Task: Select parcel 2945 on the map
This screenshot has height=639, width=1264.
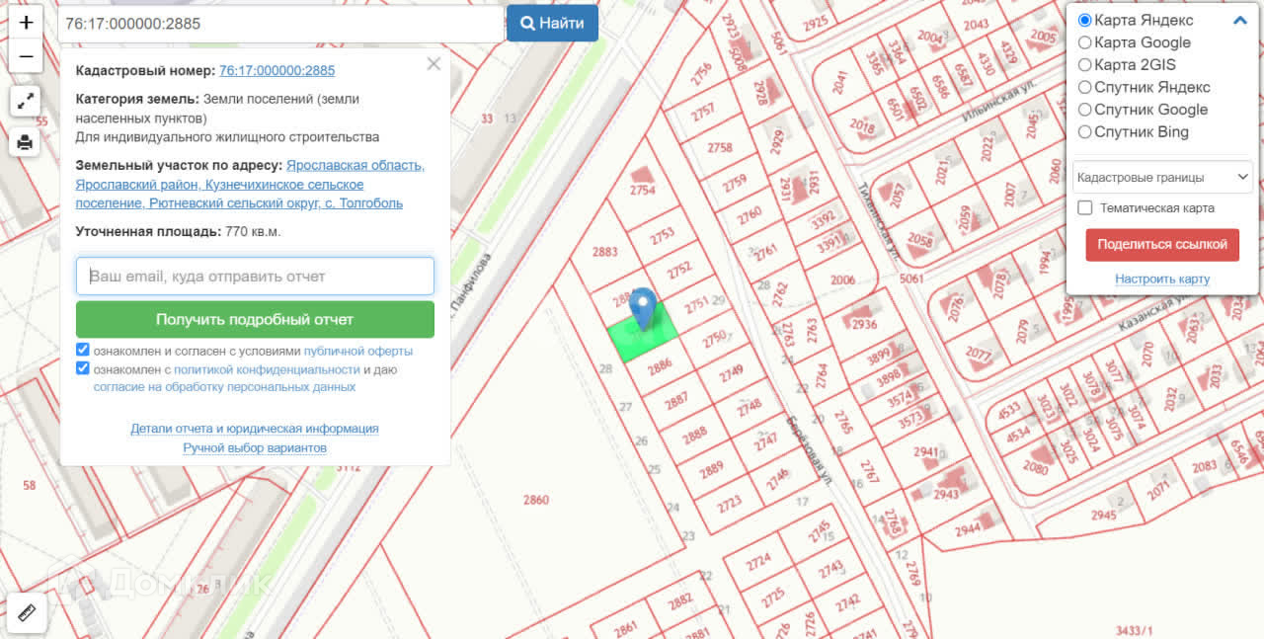Action: (1103, 516)
